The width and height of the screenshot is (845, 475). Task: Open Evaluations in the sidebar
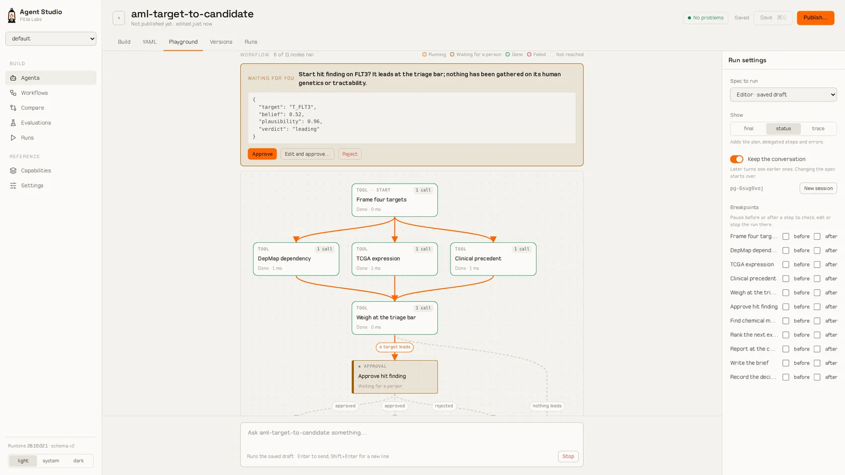click(x=51, y=123)
